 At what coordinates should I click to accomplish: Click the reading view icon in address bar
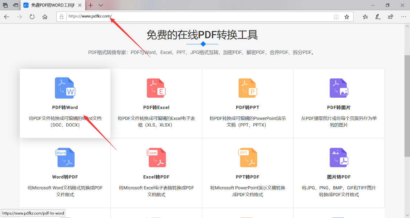point(336,16)
